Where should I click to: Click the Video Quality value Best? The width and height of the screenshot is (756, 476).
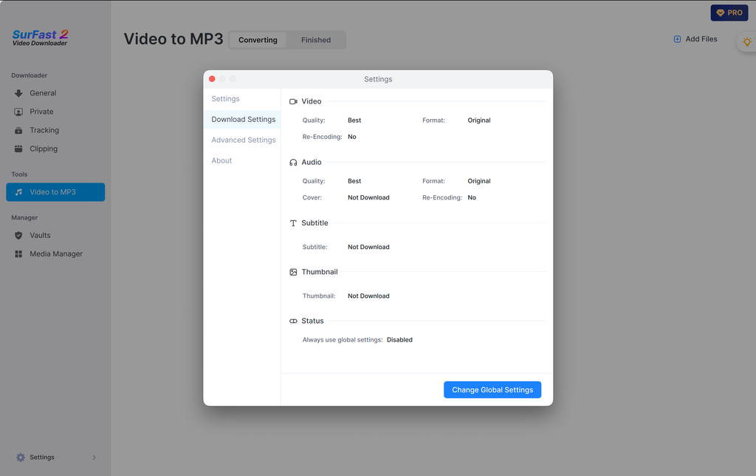coord(354,120)
